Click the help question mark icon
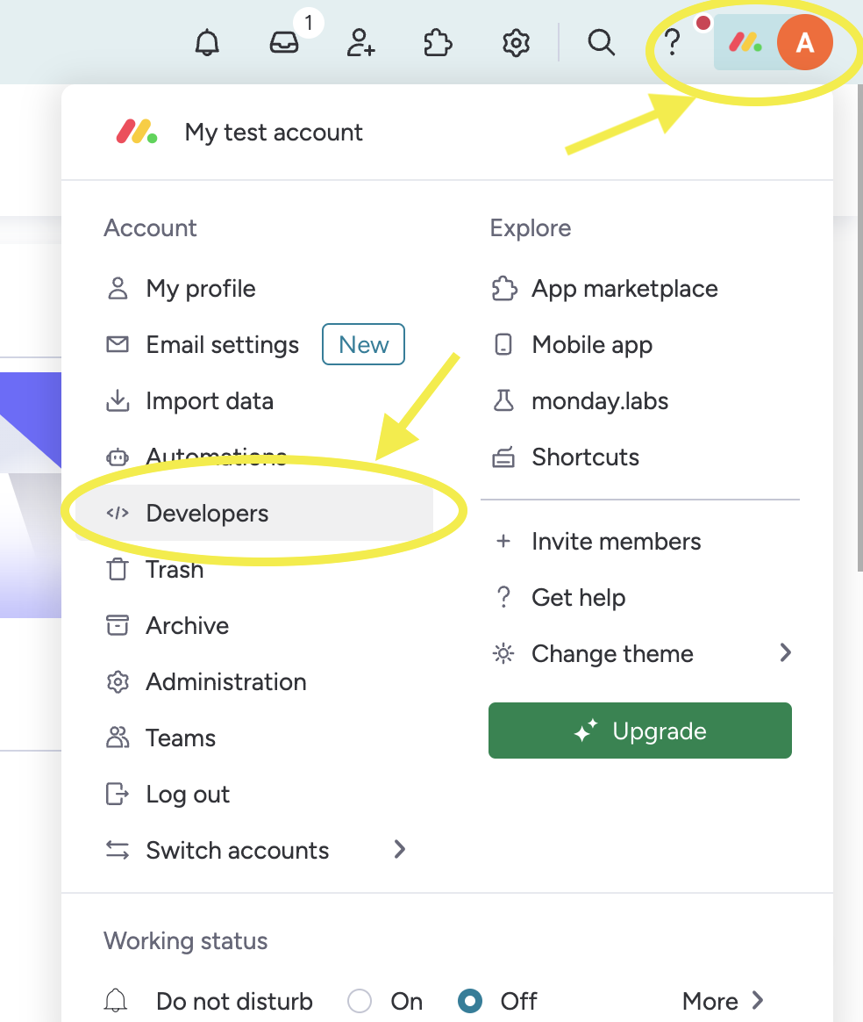 672,42
